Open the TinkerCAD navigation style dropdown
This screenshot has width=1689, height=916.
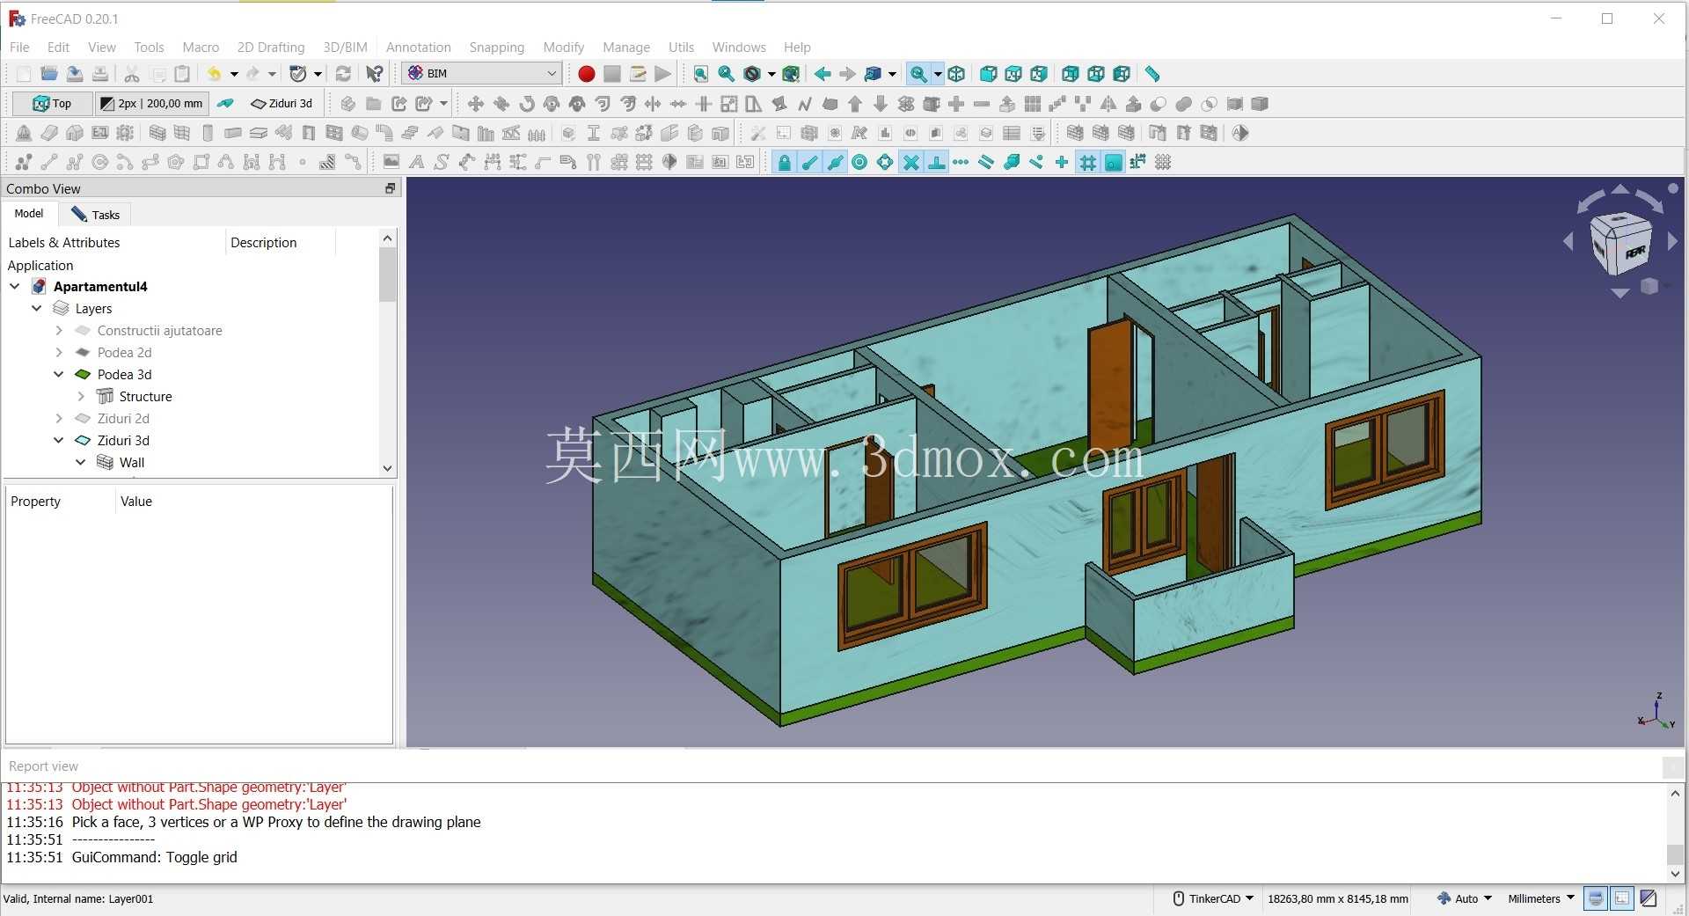pos(1213,898)
